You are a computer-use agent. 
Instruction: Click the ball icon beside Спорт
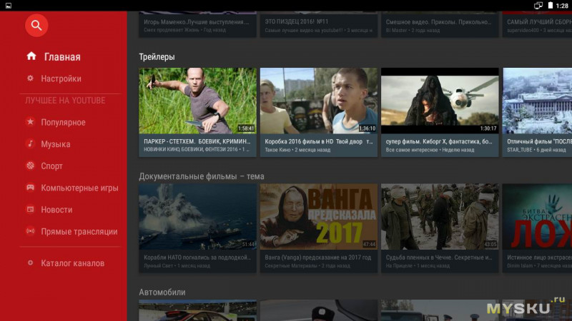(30, 165)
